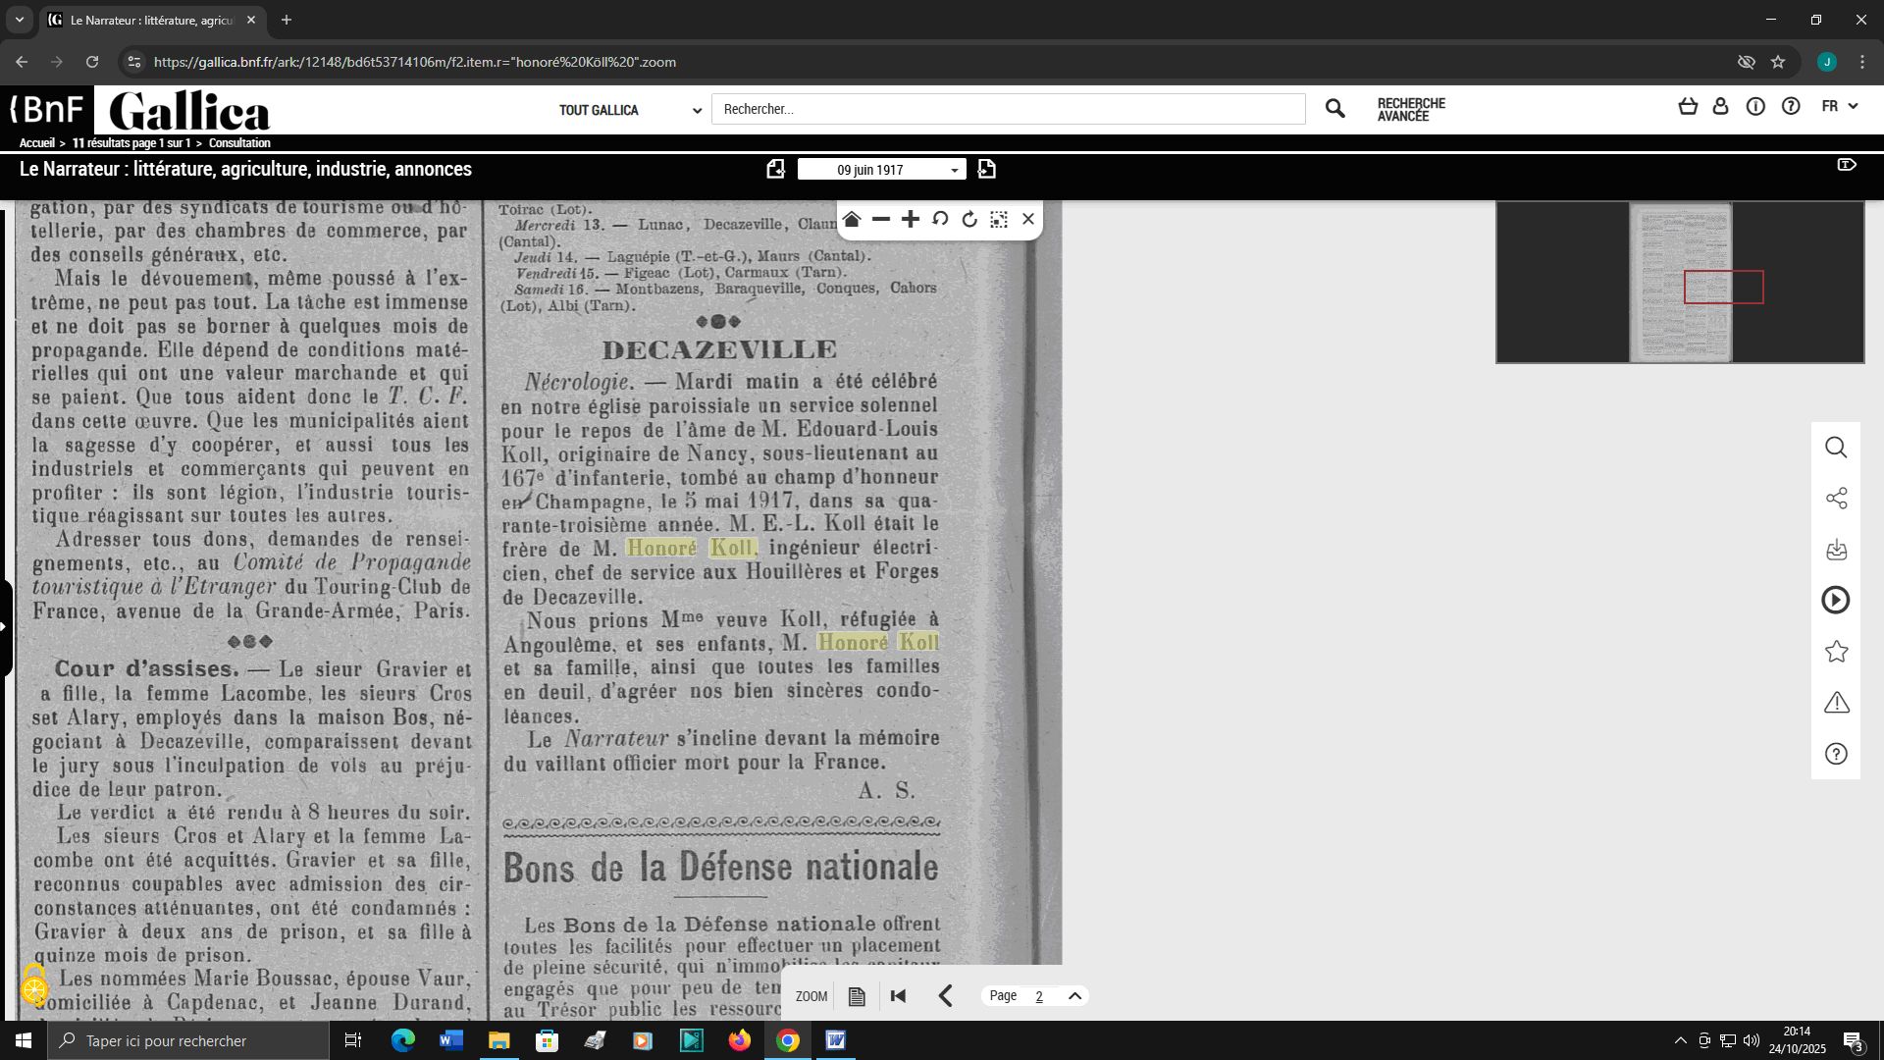Add to favorites with the star icon
This screenshot has height=1060, width=1884.
(1836, 652)
